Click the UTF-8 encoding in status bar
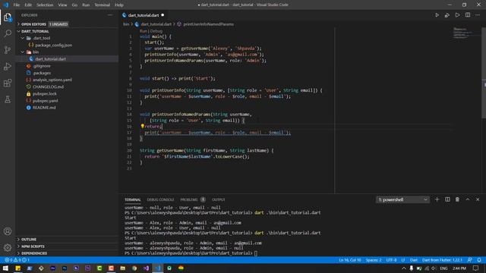The height and width of the screenshot is (273, 486). click(x=391, y=260)
